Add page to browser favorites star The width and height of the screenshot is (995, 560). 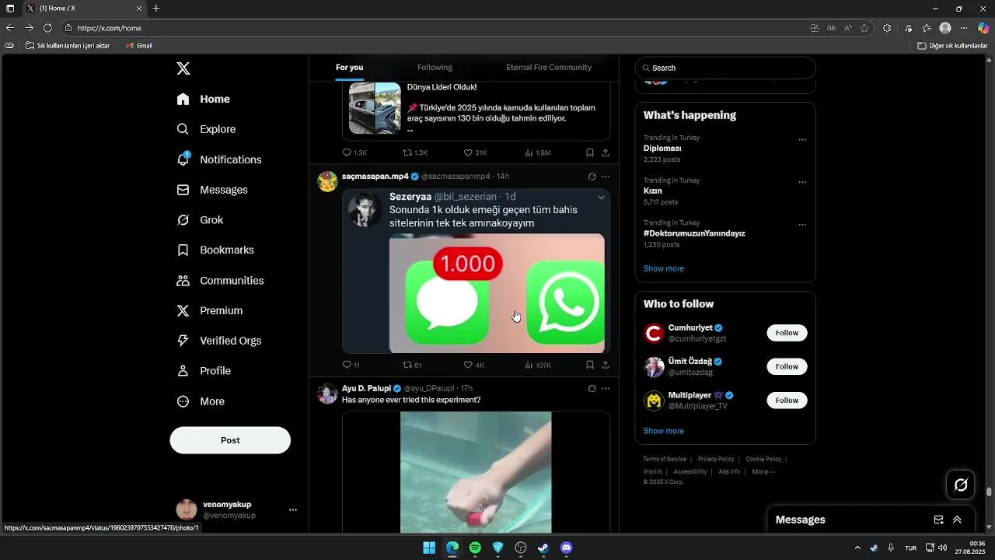coord(864,28)
